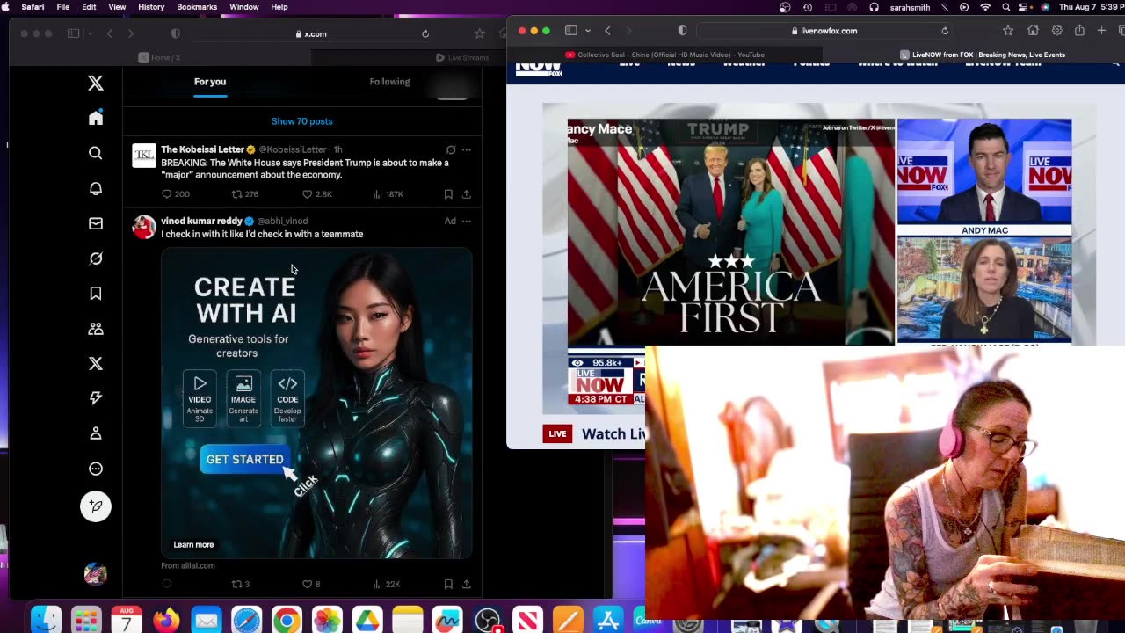Image resolution: width=1125 pixels, height=633 pixels.
Task: Open Explore search icon in X sidebar
Action: pos(96,153)
